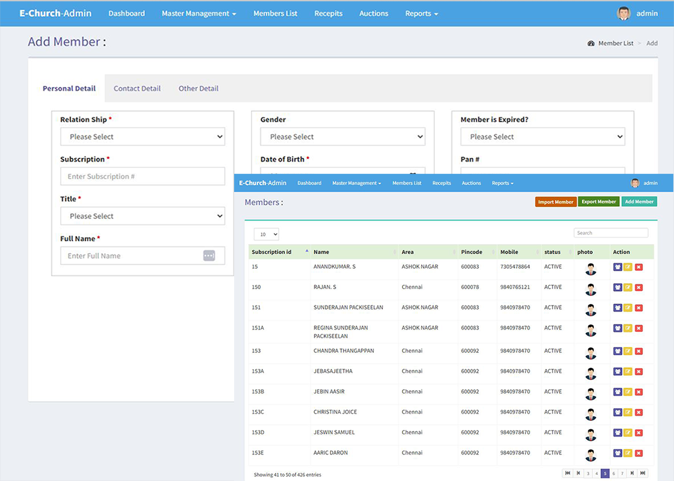Viewport: 674px width, 481px height.
Task: Click edit icon in CHRISTINA JOICE row
Action: (628, 412)
